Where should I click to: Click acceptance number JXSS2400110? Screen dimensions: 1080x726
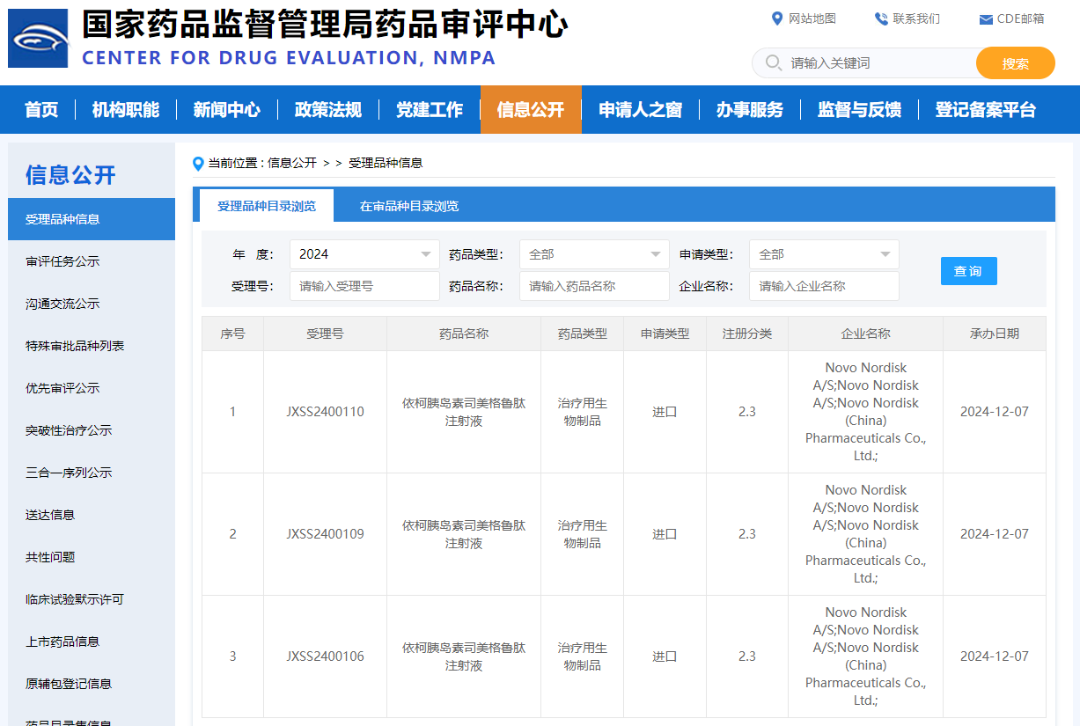[325, 412]
